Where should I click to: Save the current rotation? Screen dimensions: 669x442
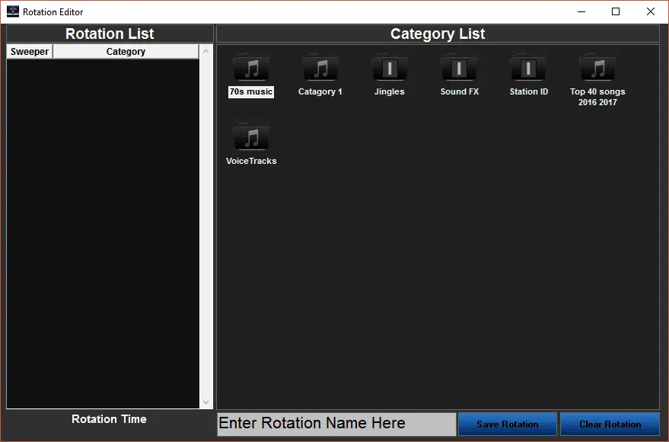507,424
